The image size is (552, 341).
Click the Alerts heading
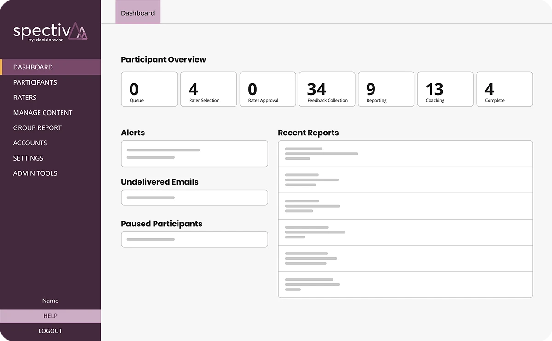pos(133,133)
